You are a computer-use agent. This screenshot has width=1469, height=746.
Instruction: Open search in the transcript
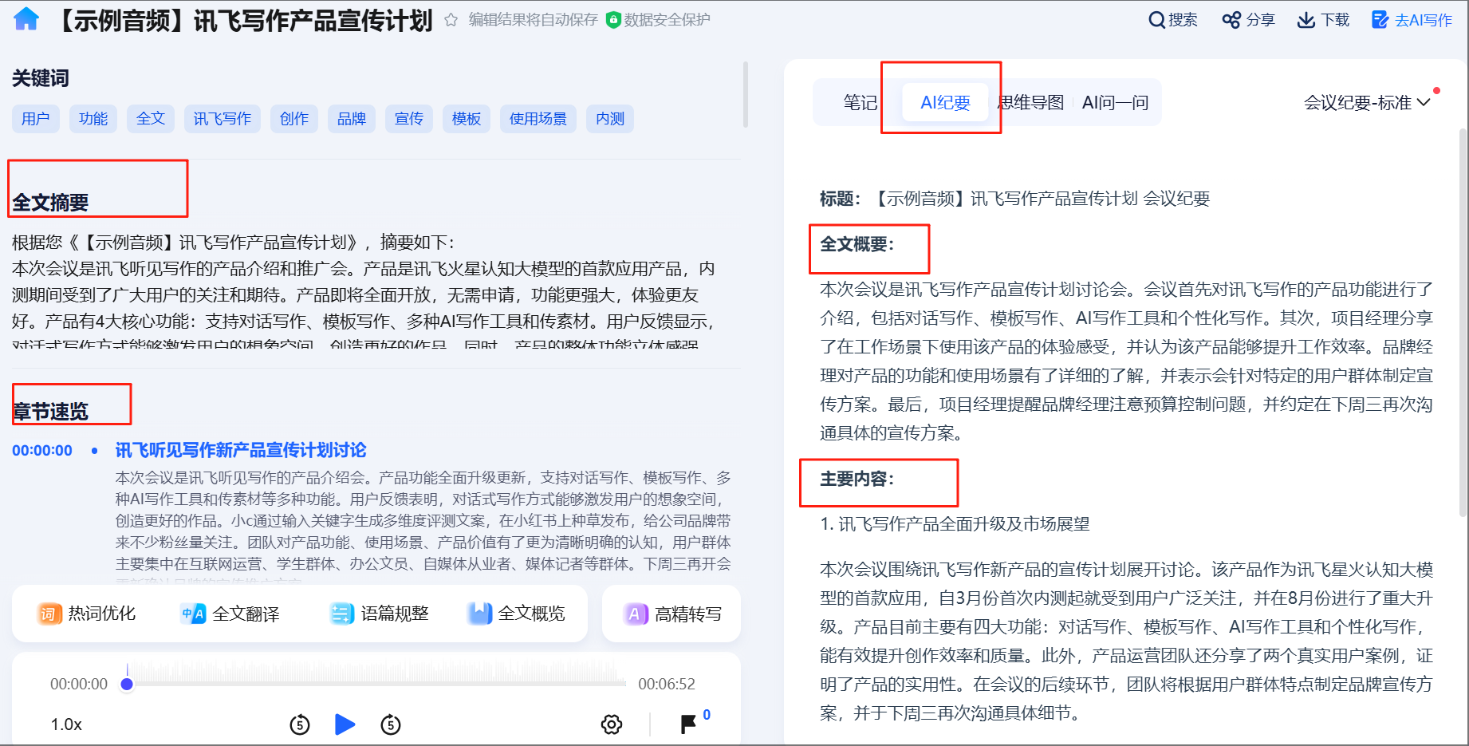coord(1172,20)
